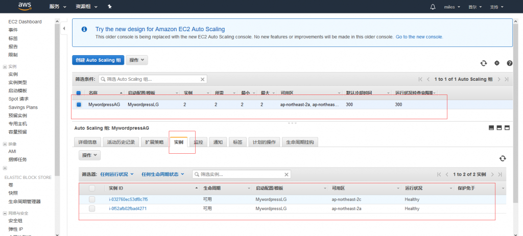Collapse the 映像 sidebar section
Viewport: 523px width, 236px height.
(x=5, y=144)
